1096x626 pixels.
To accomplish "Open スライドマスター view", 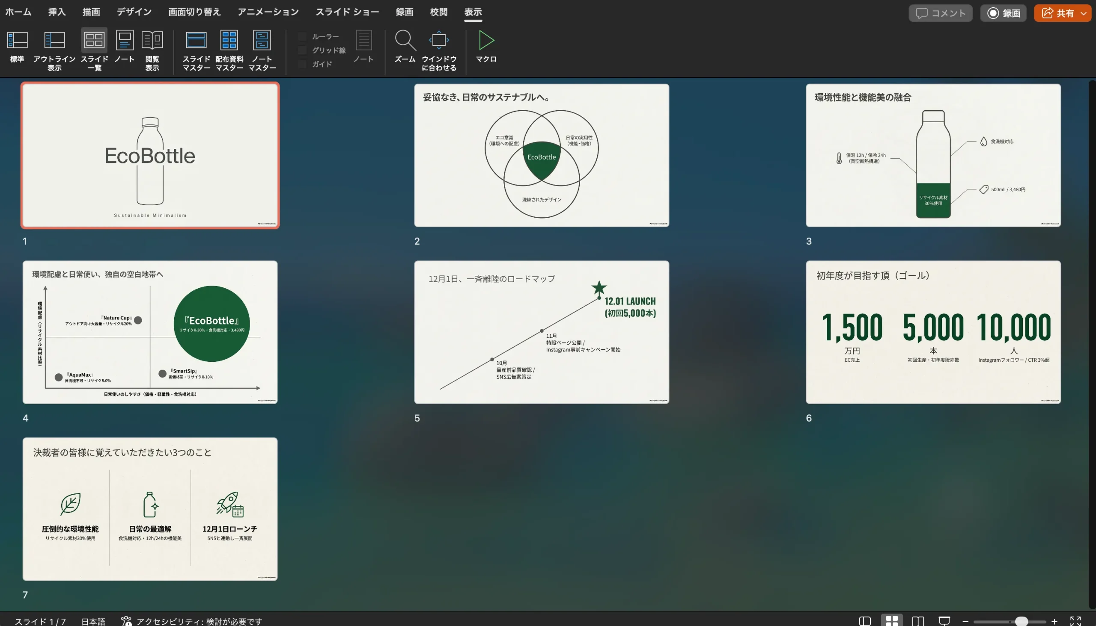I will click(x=197, y=51).
